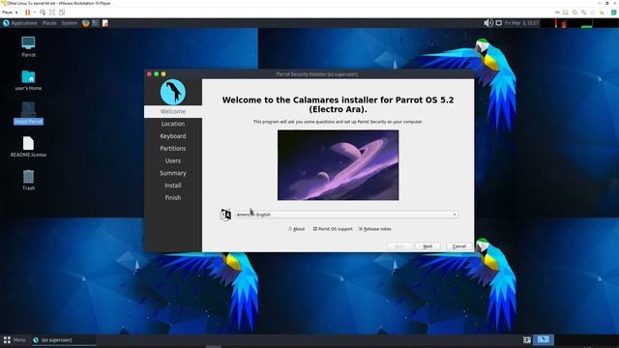Click the disabled Back button
The image size is (619, 348).
click(x=399, y=246)
